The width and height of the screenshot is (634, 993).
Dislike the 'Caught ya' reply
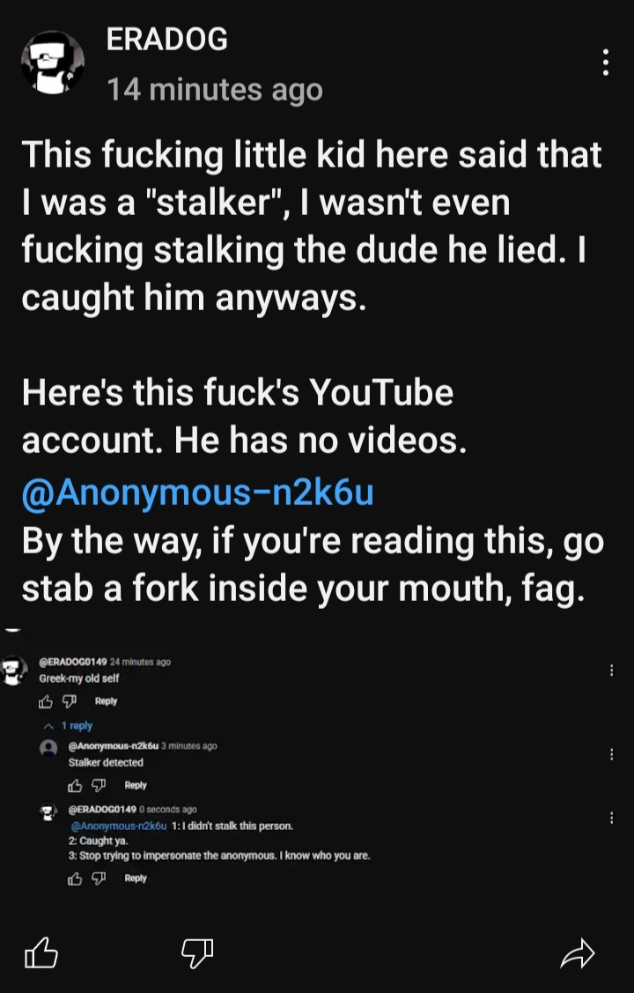100,878
